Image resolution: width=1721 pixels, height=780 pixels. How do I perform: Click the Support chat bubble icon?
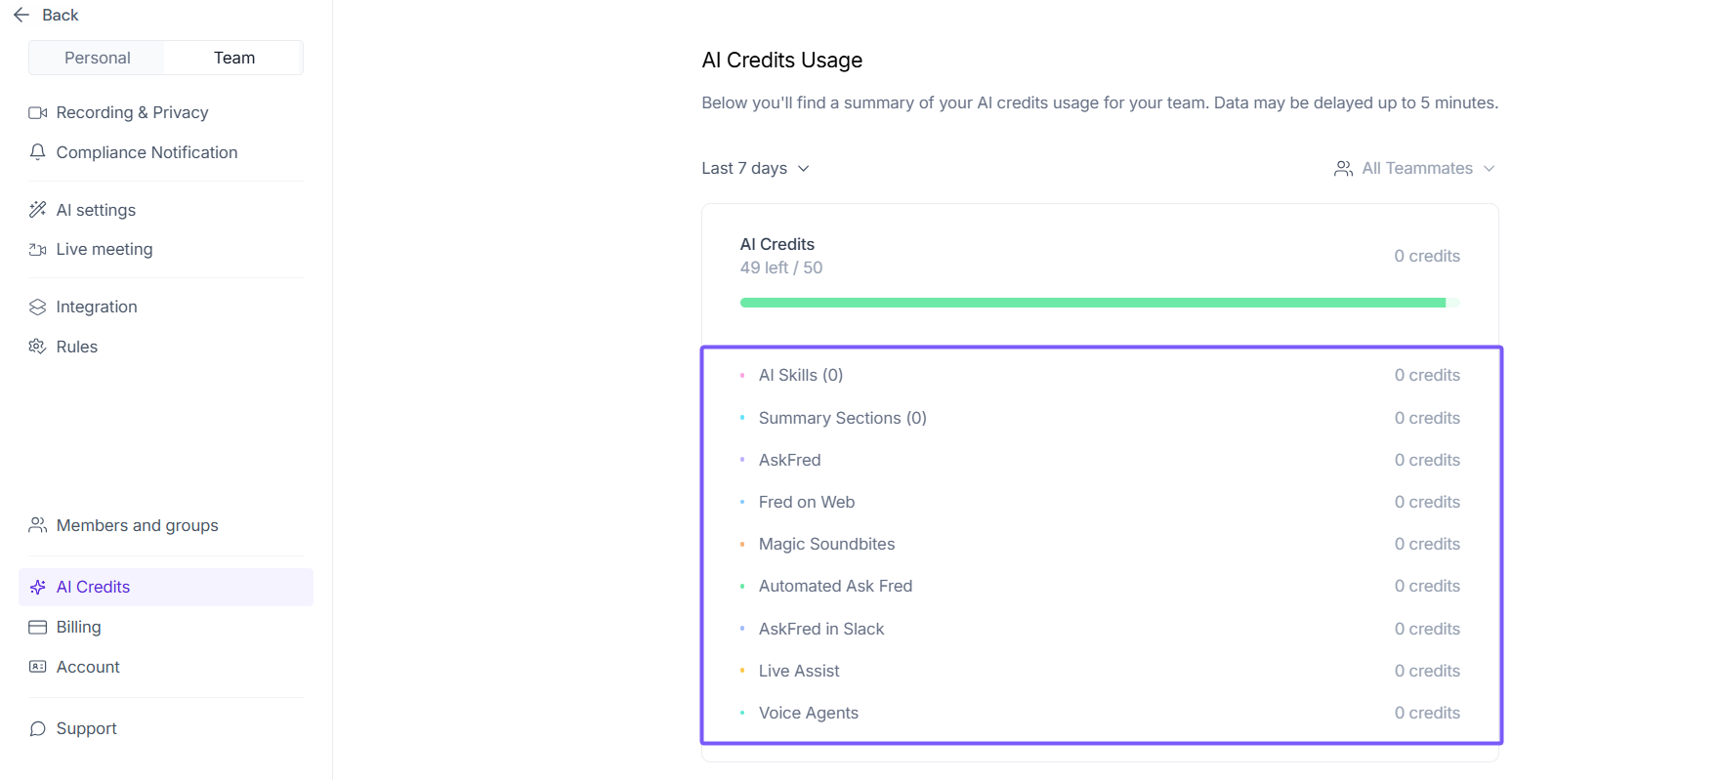pyautogui.click(x=38, y=729)
